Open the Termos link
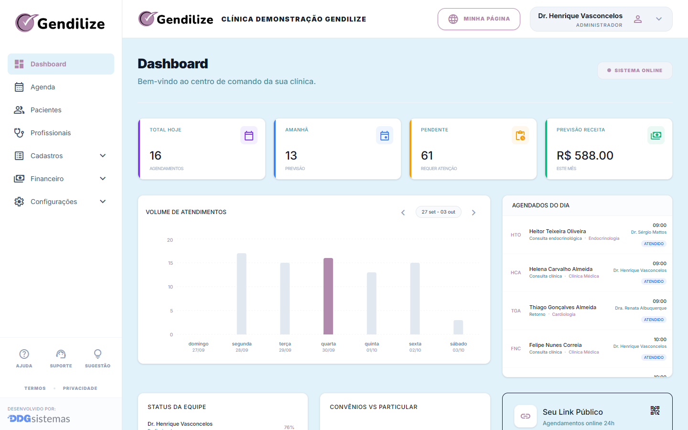The height and width of the screenshot is (430, 688). coord(35,388)
